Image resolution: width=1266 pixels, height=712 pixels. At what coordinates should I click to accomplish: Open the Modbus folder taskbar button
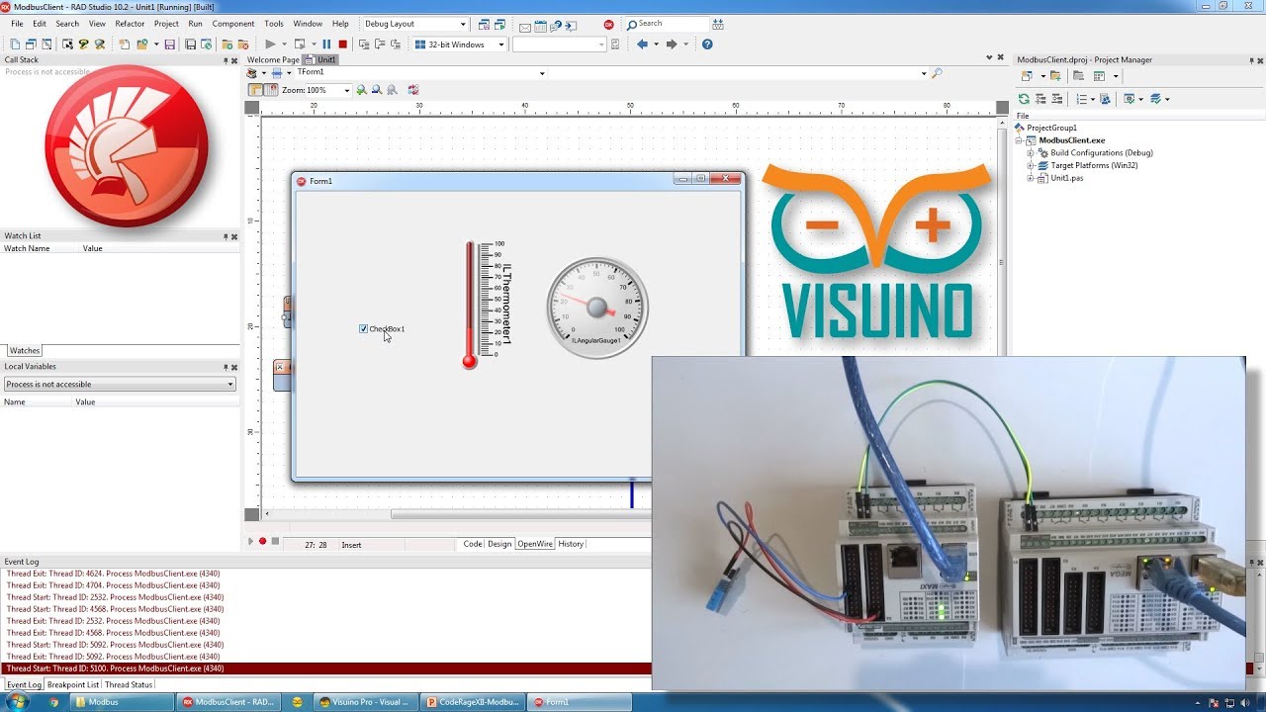pos(124,702)
